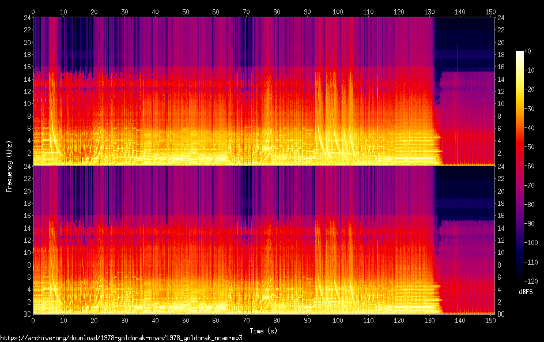Select the "-40" color scale label
Image resolution: width=544 pixels, height=342 pixels.
point(529,128)
